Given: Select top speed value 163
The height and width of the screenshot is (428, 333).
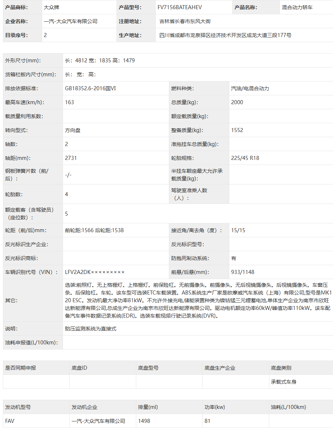Looking at the screenshot, I should pos(69,102).
